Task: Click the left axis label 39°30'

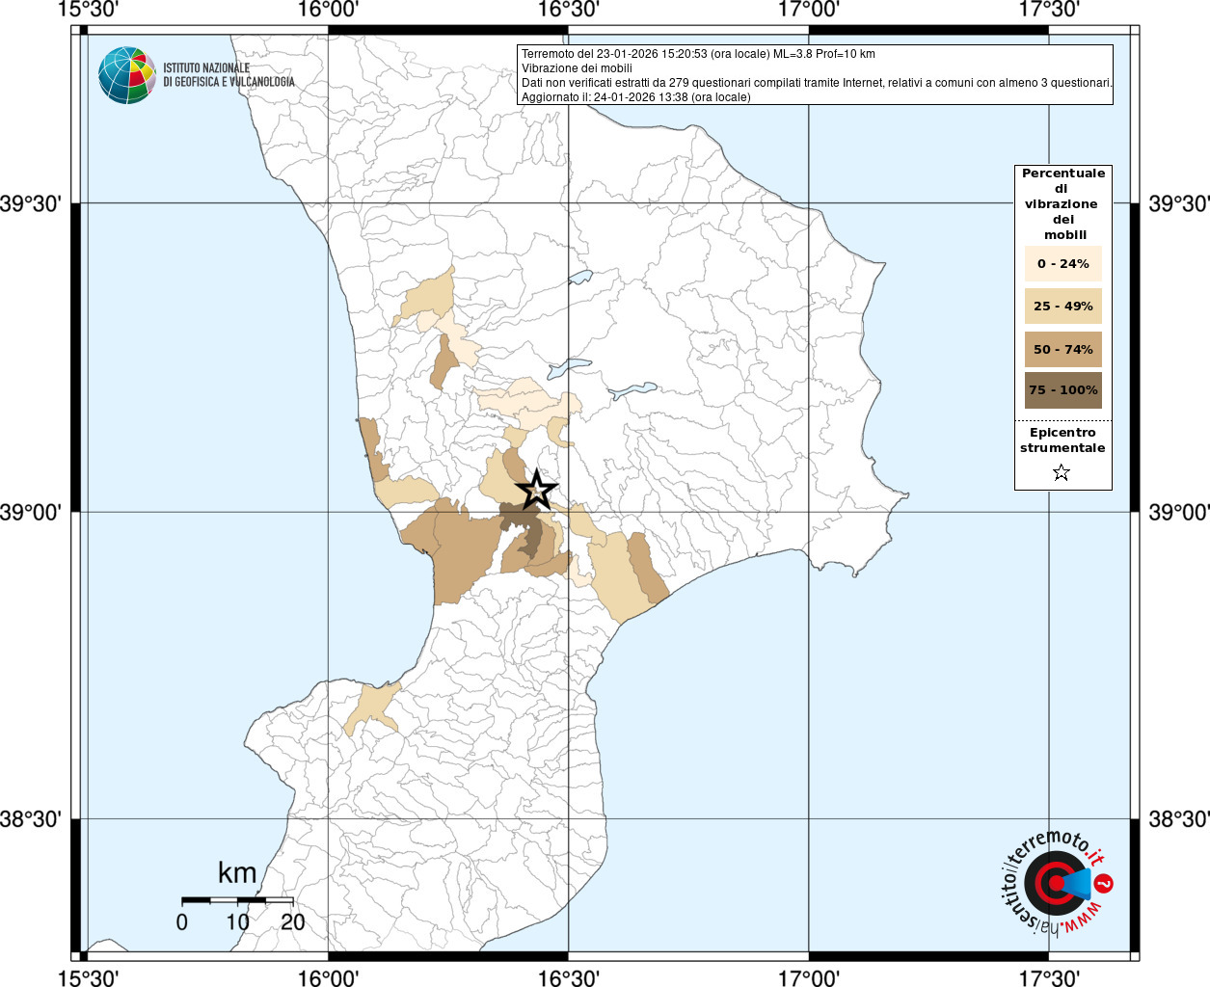Action: click(31, 204)
